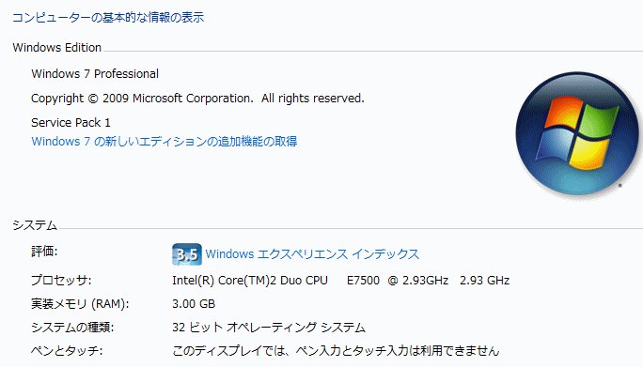Click the 2.93 GHz clock speed text
This screenshot has height=367, width=643.
[485, 281]
